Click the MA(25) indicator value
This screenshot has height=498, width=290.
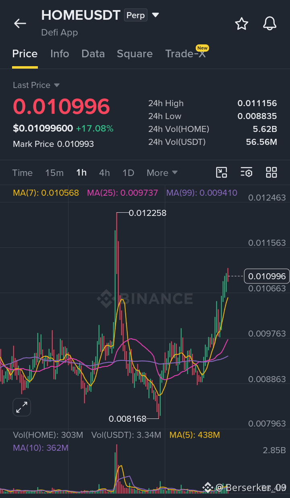coord(122,193)
